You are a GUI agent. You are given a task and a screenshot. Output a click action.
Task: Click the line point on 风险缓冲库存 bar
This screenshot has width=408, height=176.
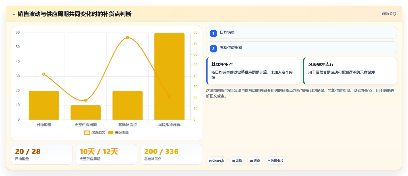pyautogui.click(x=169, y=97)
